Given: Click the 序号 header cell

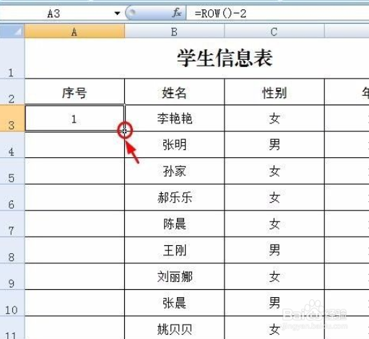Looking at the screenshot, I should click(74, 92).
